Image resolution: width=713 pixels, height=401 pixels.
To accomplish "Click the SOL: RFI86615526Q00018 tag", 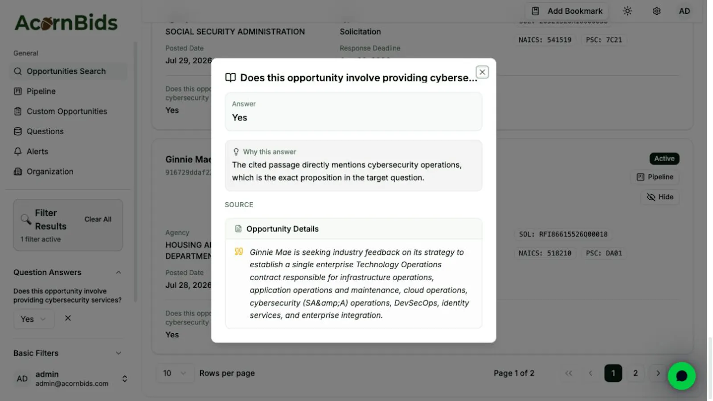I will pos(563,234).
